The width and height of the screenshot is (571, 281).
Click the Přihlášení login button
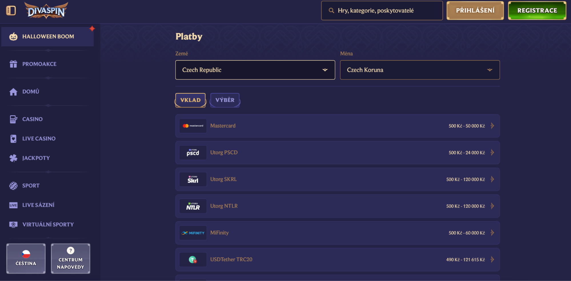click(475, 11)
